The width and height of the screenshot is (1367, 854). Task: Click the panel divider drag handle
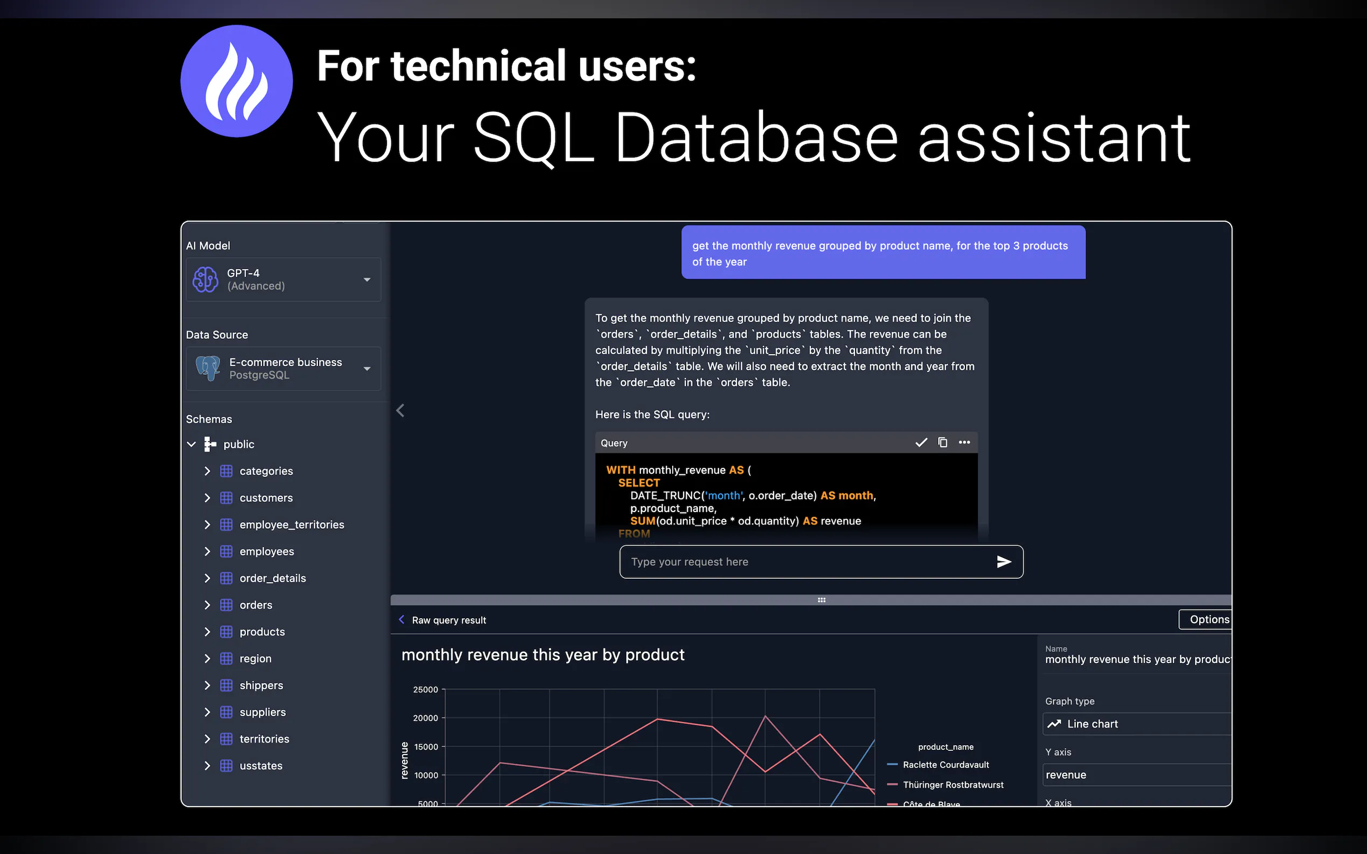[821, 600]
